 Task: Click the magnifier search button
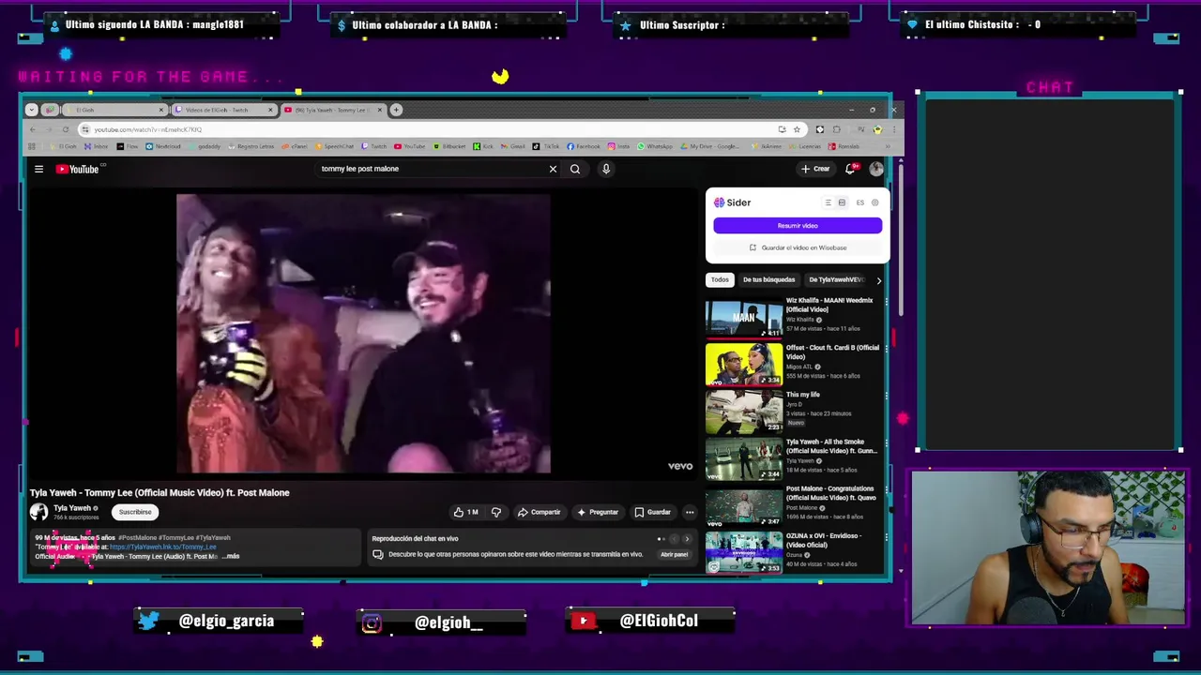575,169
